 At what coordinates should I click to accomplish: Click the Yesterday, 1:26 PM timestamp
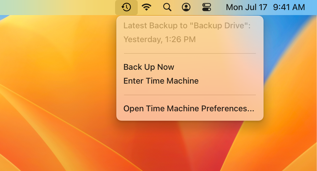click(159, 39)
